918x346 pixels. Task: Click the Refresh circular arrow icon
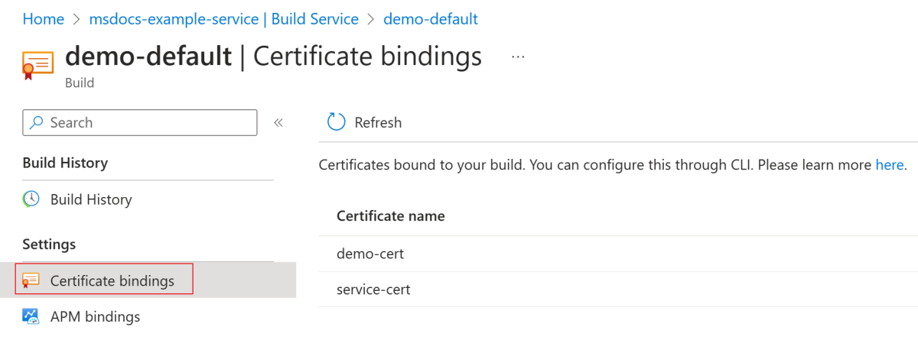click(336, 122)
